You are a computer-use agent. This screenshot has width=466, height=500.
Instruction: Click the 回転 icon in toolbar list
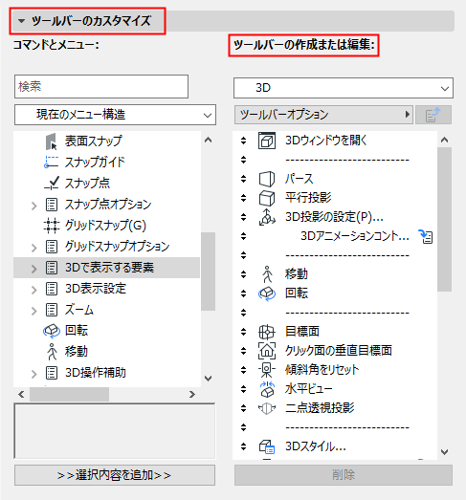[x=267, y=293]
